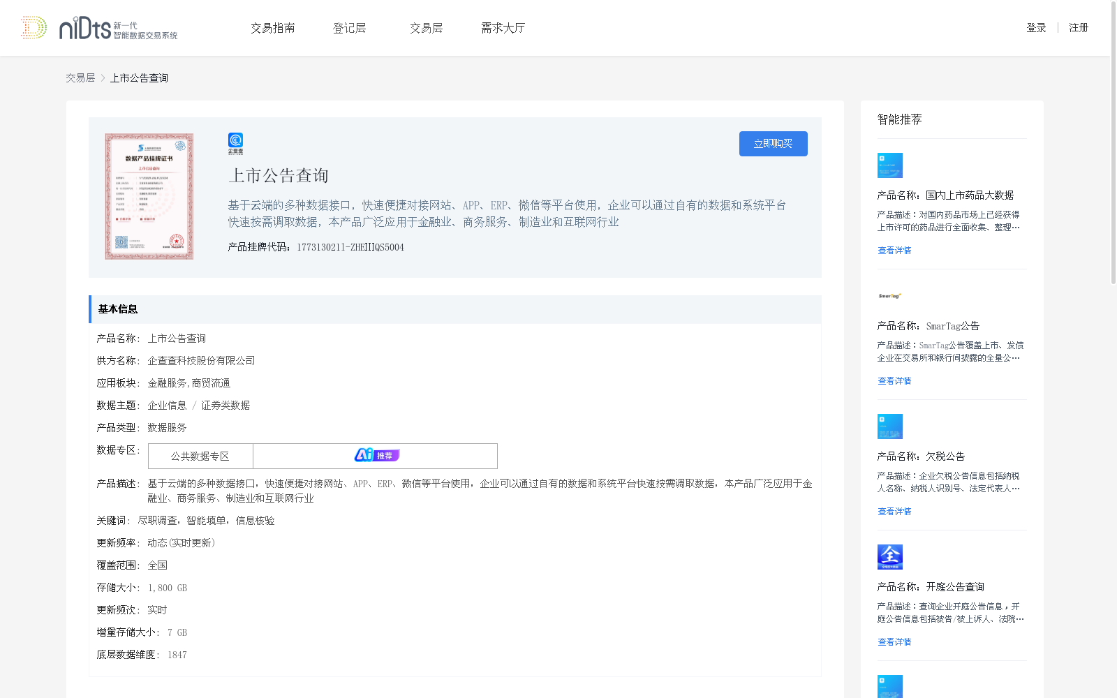Image resolution: width=1117 pixels, height=698 pixels.
Task: Click 上市公告查询 breadcrumb text
Action: click(139, 78)
